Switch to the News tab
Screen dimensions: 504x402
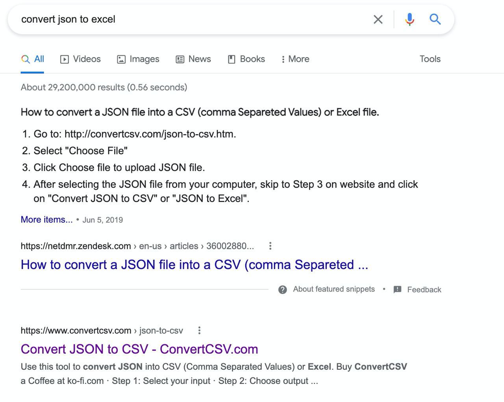(x=193, y=59)
